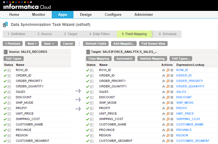Select target field ORDER_QUANTITY name

pos(113,86)
